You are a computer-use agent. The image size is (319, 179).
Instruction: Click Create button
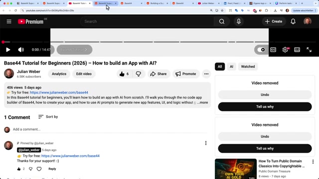coord(274,21)
